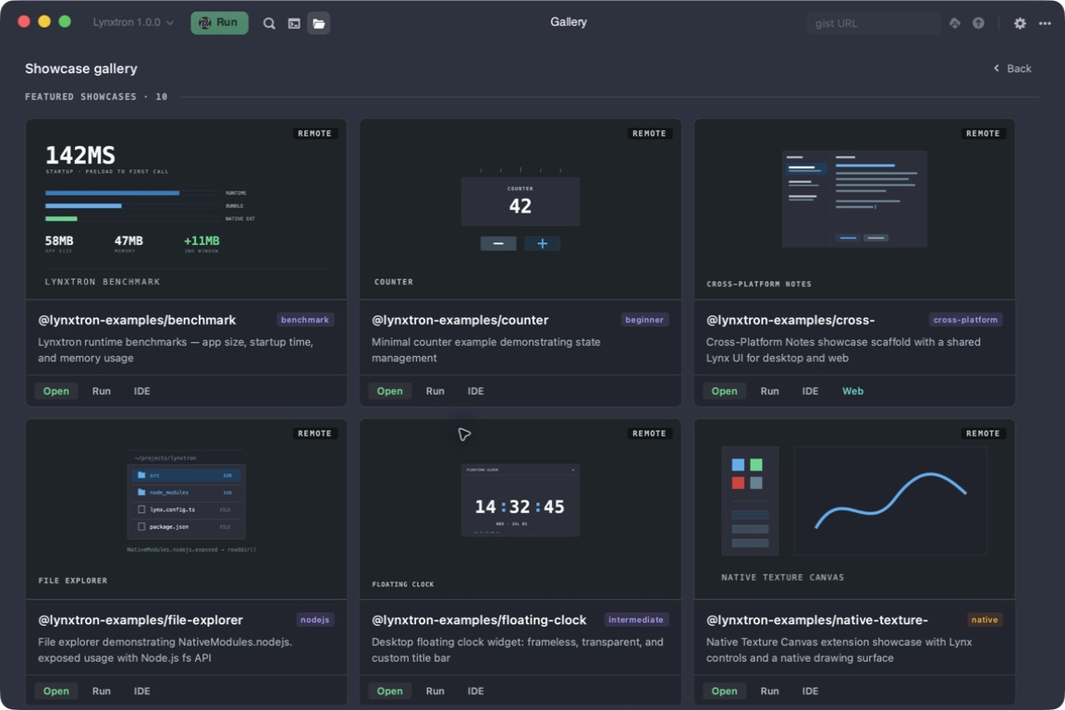Click the Cross-Platform Notes preview thumbnail
Screen dimensions: 1065x710
coord(854,209)
